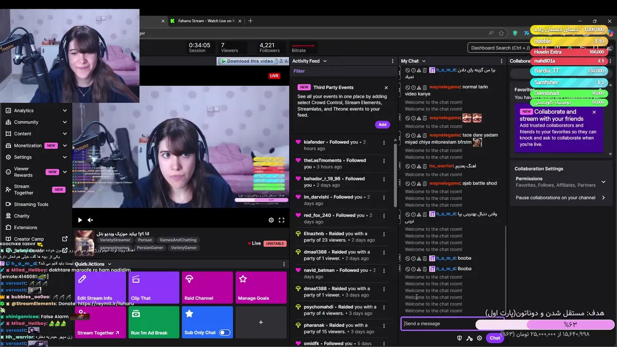Expand the Settings sidebar section
617x347 pixels.
coord(65,157)
